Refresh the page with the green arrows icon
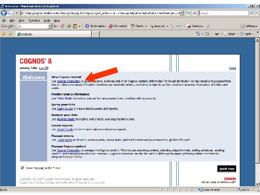 pyautogui.click(x=188, y=13)
